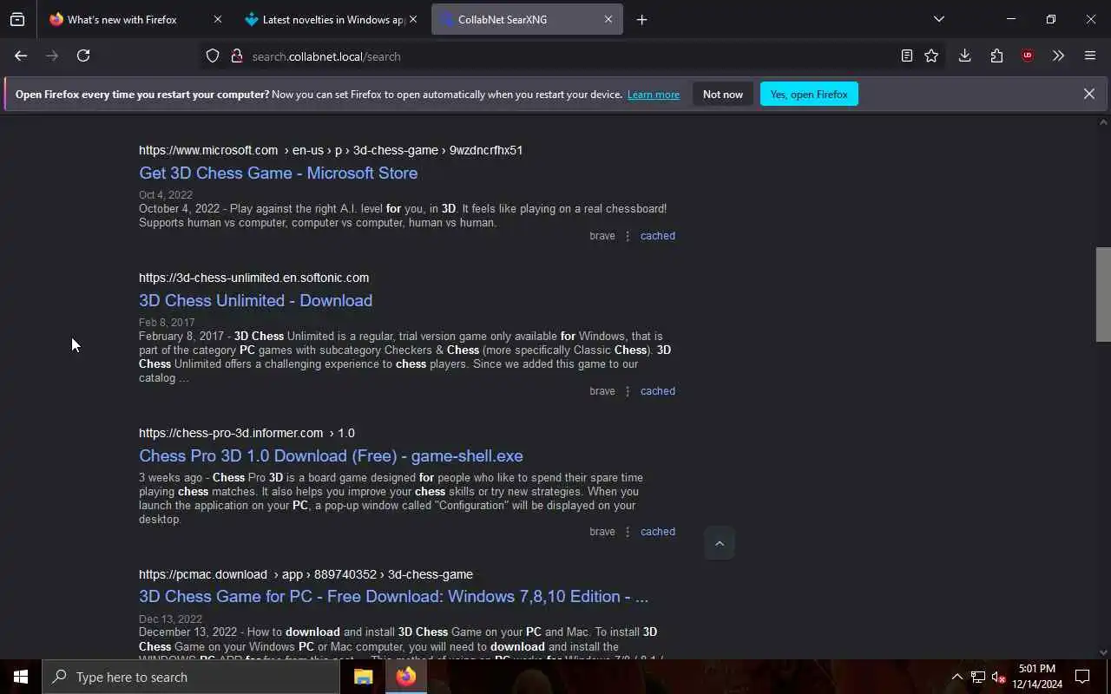View cached Chess Pro 3D result
This screenshot has width=1111, height=694.
(657, 532)
